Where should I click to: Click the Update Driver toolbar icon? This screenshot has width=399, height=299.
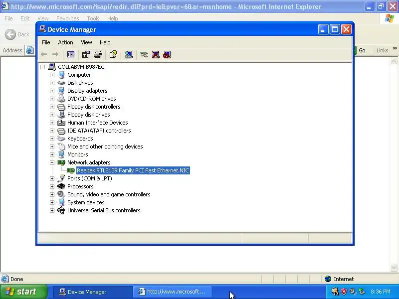[x=144, y=54]
